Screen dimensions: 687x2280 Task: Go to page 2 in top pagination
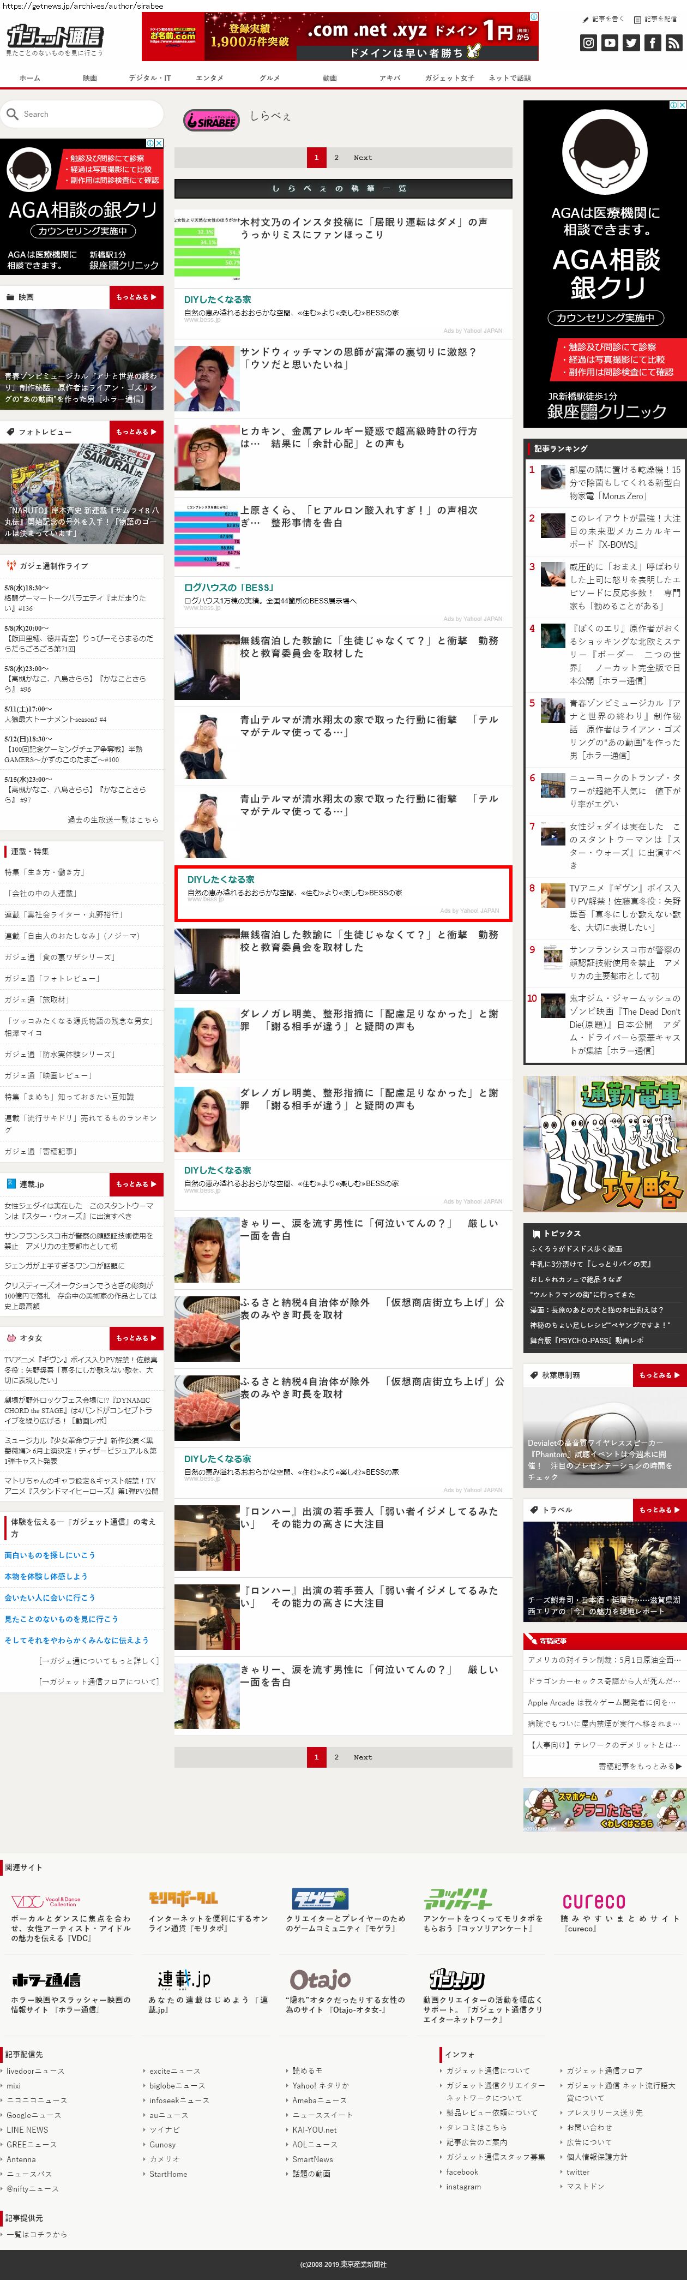tap(336, 158)
